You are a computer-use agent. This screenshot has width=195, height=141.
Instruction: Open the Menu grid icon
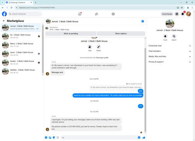[x=177, y=14]
